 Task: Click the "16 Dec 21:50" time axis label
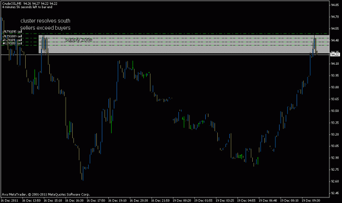(160, 200)
